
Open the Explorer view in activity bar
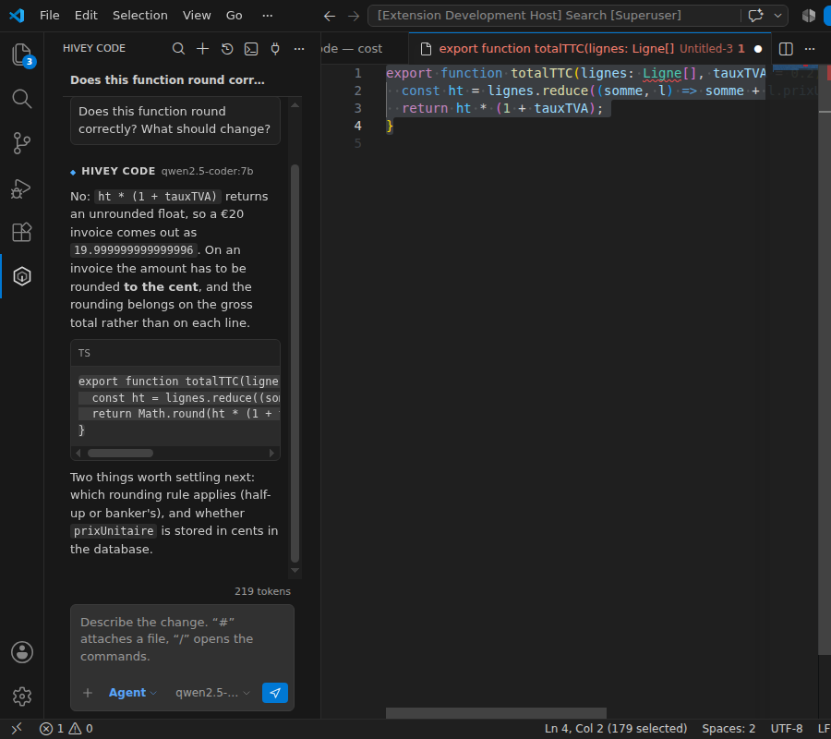(22, 55)
